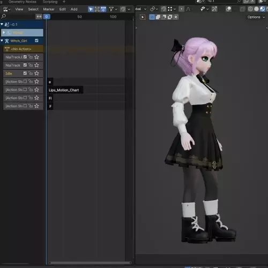Open the Edit menu in NLA editor
Screen dimensions: 268x268
(63, 9)
